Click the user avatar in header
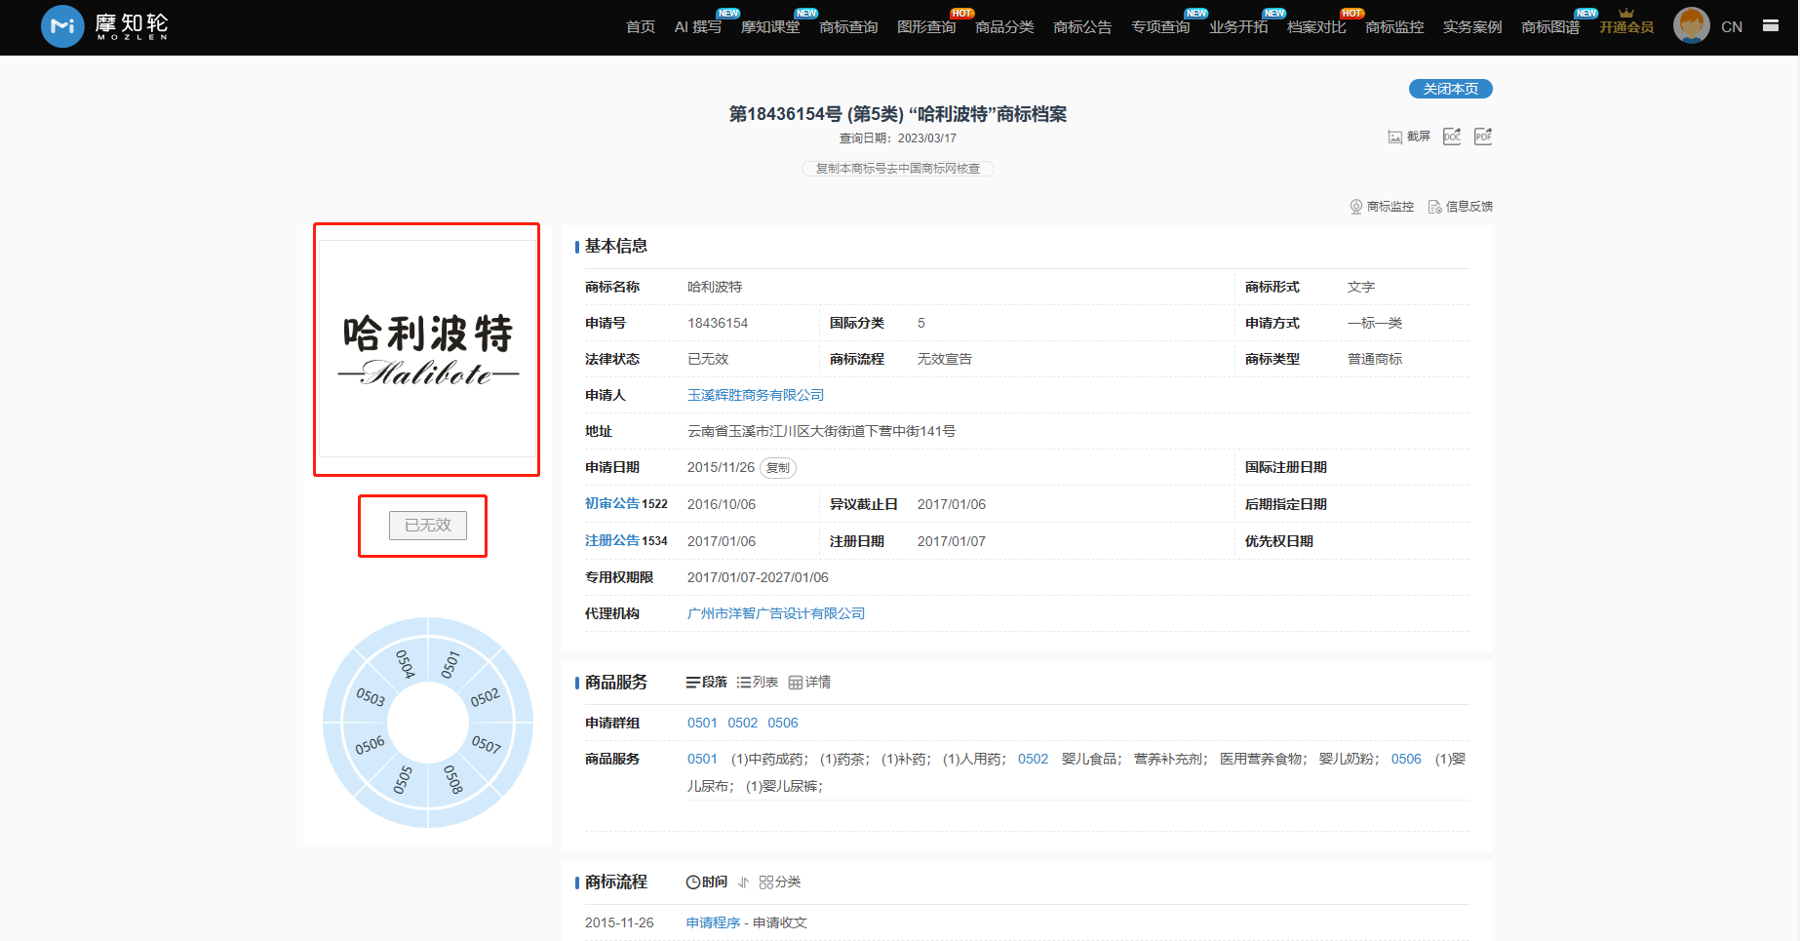 (x=1691, y=26)
